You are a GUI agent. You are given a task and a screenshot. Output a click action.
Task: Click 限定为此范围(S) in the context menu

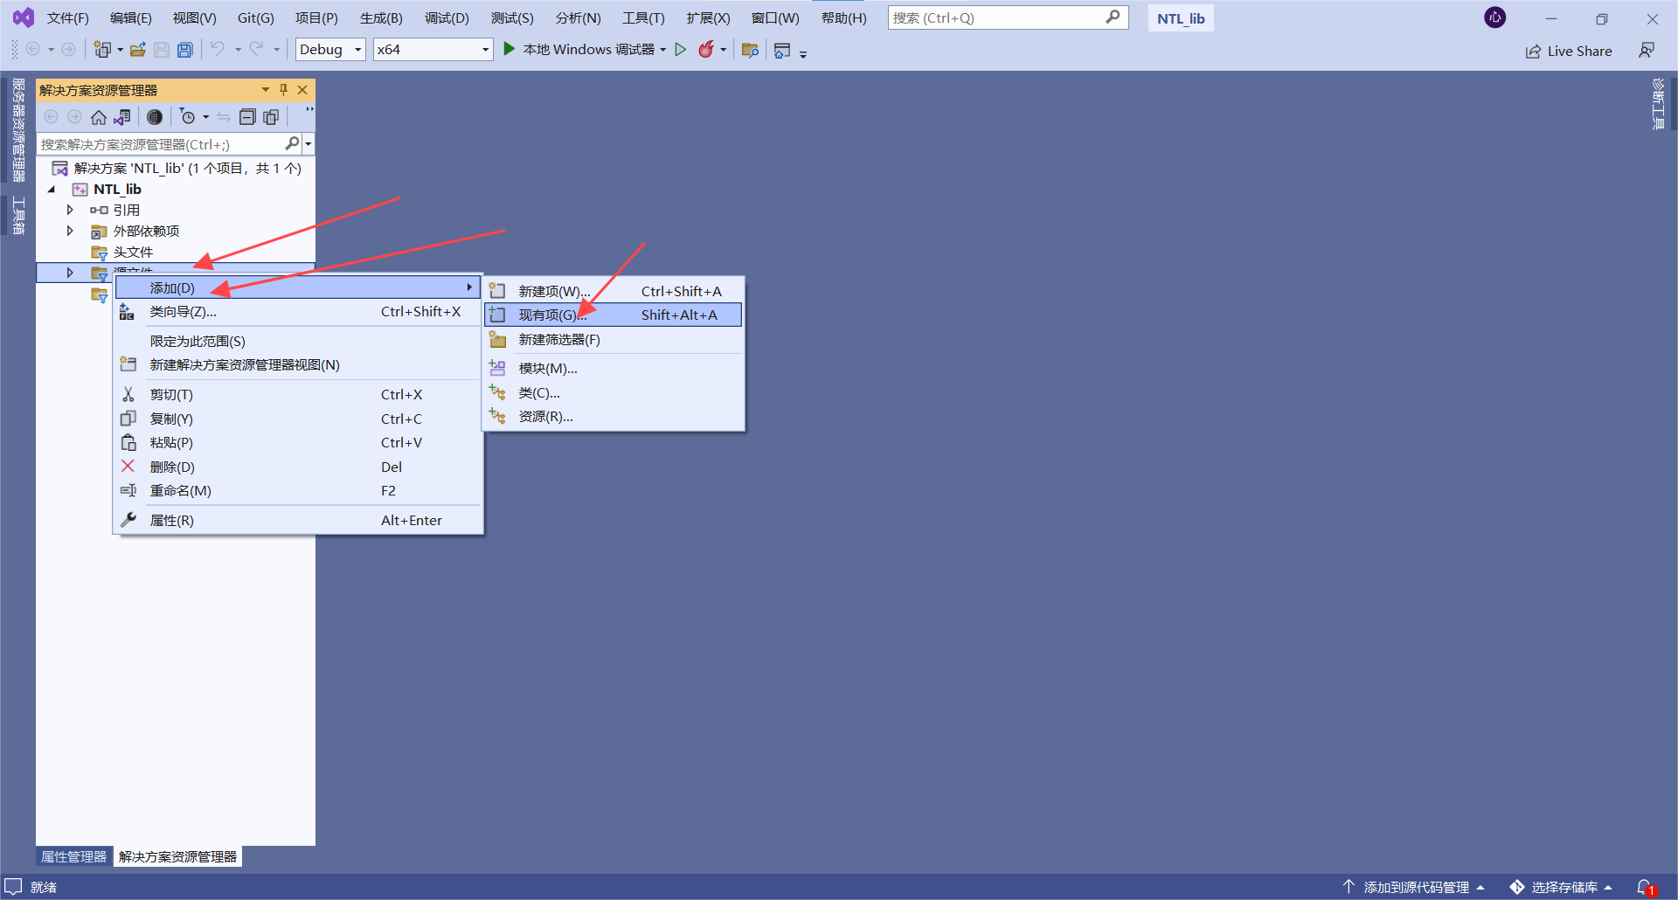[298, 341]
